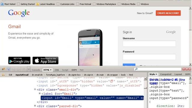The height and width of the screenshot is (108, 192).
Task: Click the Edit button in Firebug
Action: pos(10,75)
